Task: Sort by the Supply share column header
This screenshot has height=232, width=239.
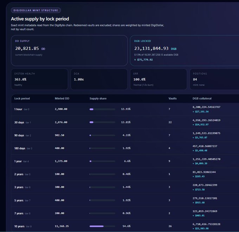Action: point(98,99)
